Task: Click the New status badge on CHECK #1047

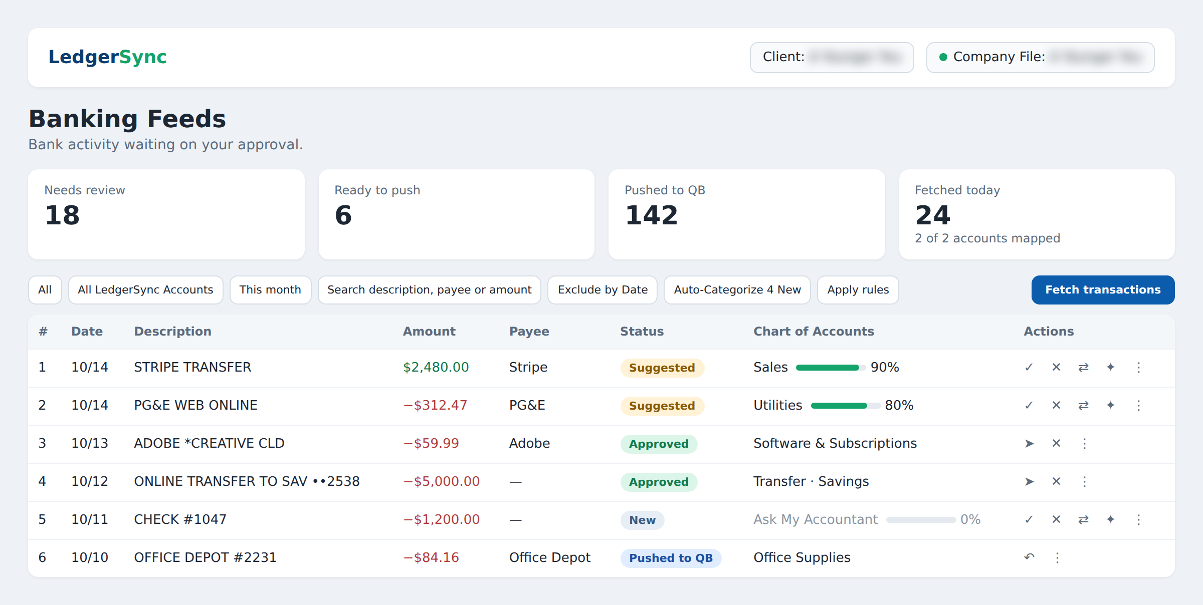Action: 643,520
